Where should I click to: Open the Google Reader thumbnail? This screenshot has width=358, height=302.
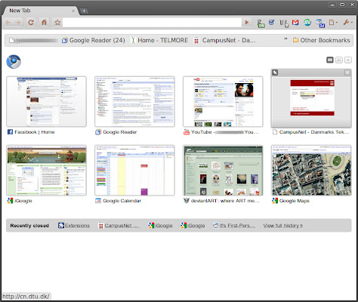pyautogui.click(x=134, y=102)
